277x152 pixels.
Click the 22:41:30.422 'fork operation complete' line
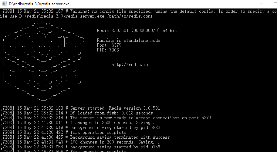63,132
